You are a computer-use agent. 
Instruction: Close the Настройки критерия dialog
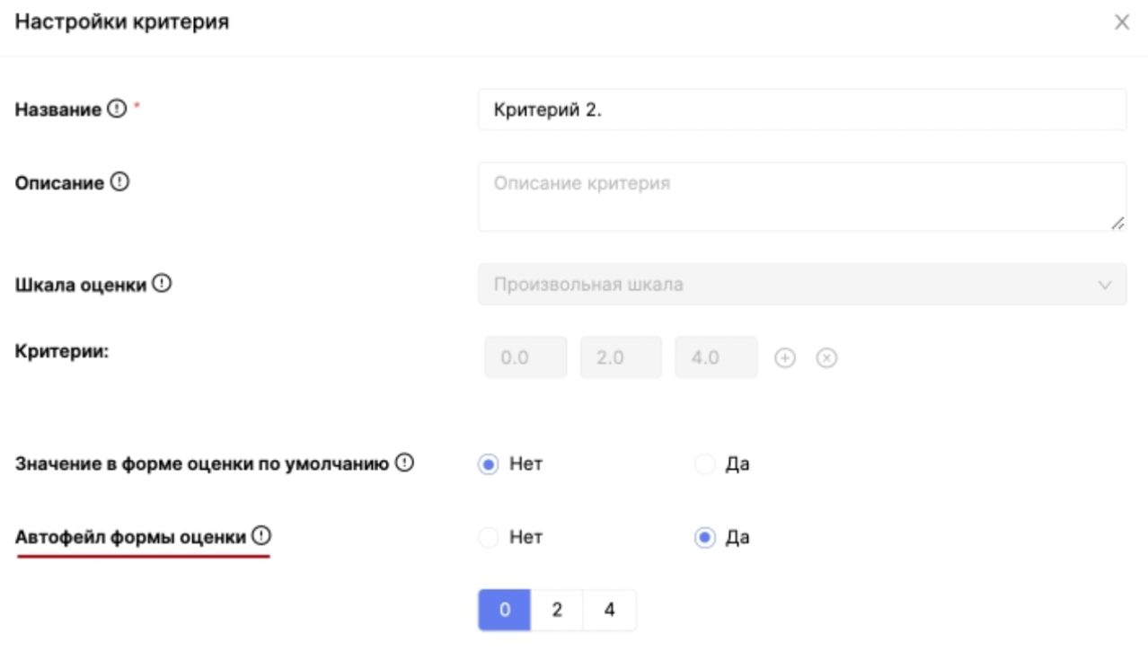[1121, 22]
